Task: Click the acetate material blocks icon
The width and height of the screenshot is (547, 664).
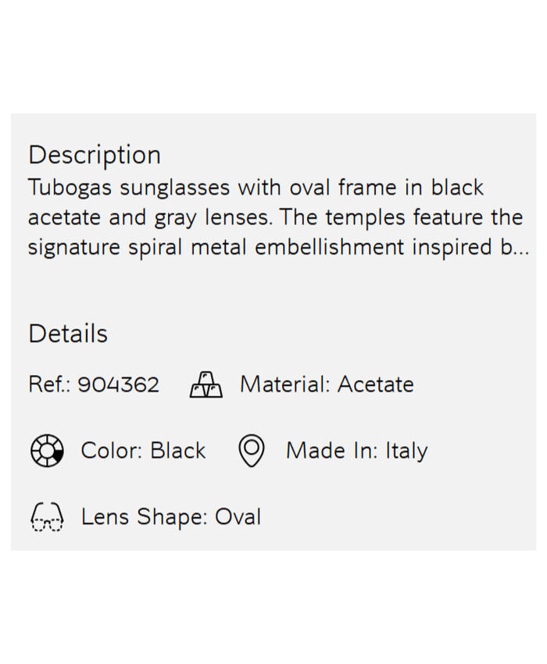Action: pyautogui.click(x=206, y=385)
